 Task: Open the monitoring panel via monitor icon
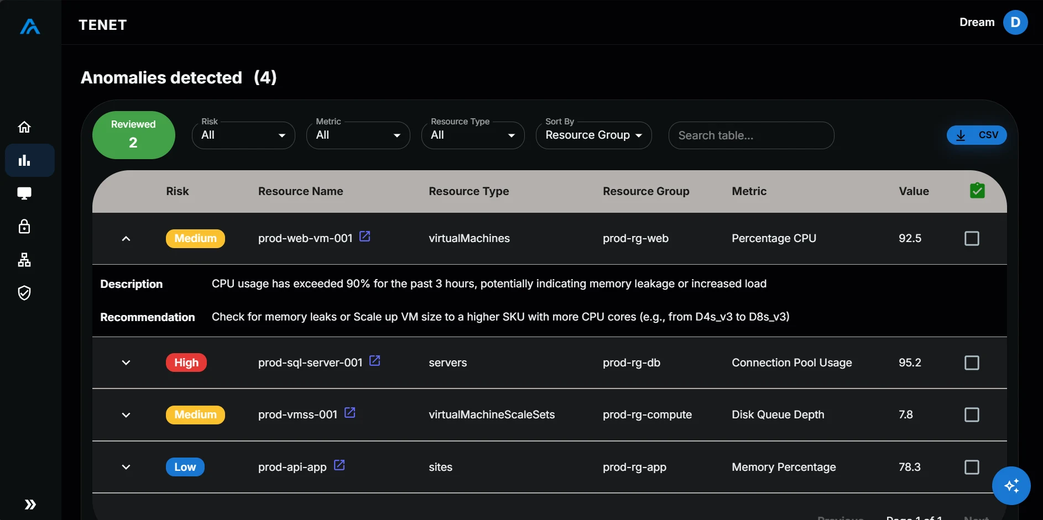pos(24,193)
